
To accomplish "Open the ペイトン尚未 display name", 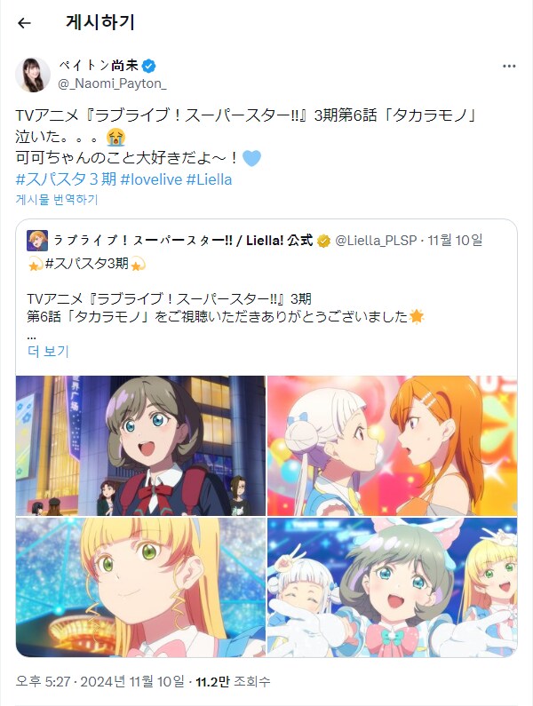I will tap(99, 66).
